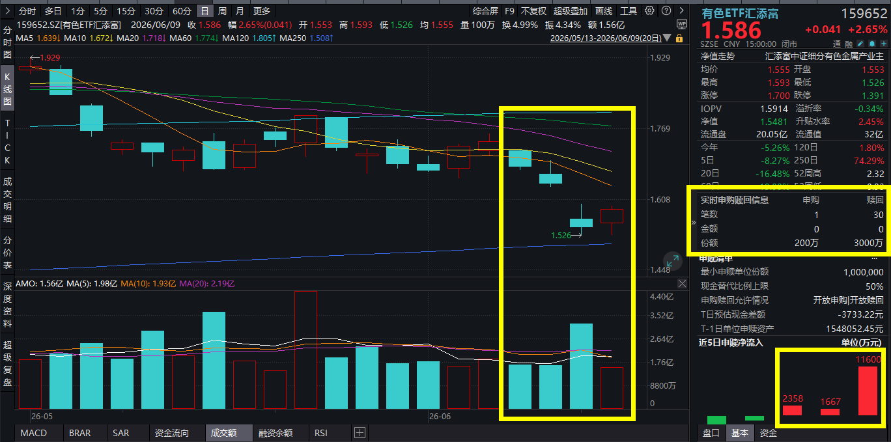Expand chart with fullscreen arrows icon
Image resolution: width=891 pixels, height=442 pixels.
[x=672, y=260]
